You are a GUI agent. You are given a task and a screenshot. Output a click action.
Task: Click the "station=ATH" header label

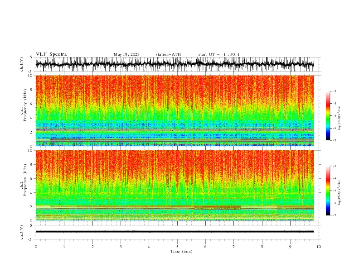click(168, 54)
